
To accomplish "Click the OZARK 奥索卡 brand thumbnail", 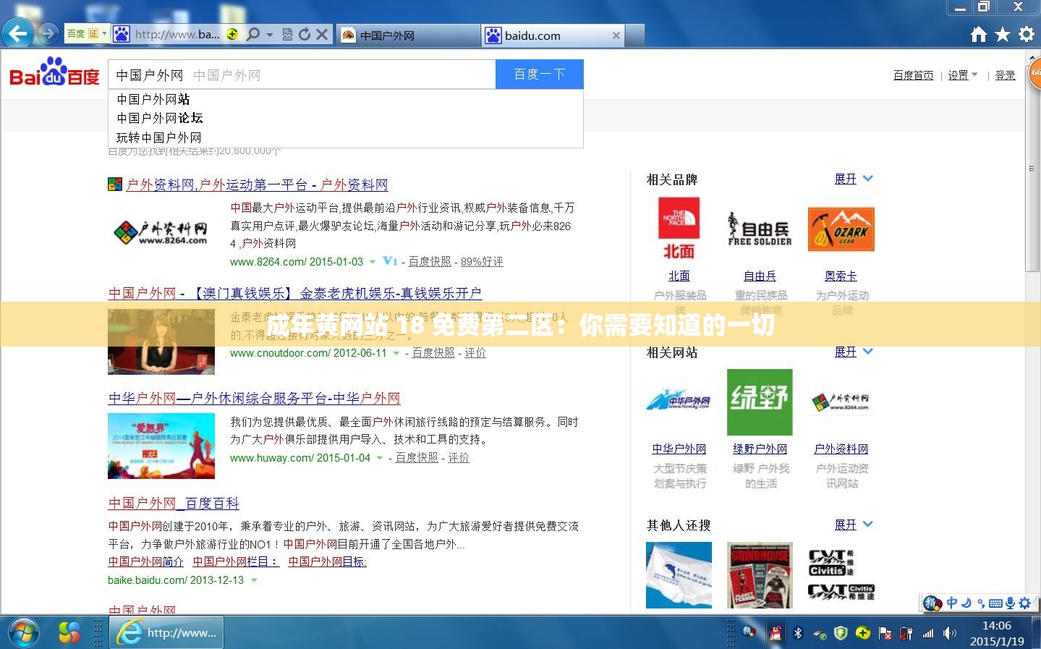I will pos(841,229).
